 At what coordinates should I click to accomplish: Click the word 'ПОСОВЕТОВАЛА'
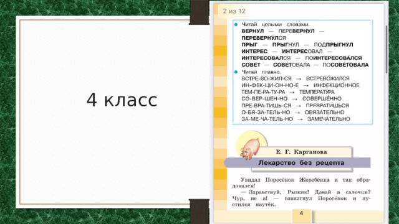pyautogui.click(x=345, y=65)
